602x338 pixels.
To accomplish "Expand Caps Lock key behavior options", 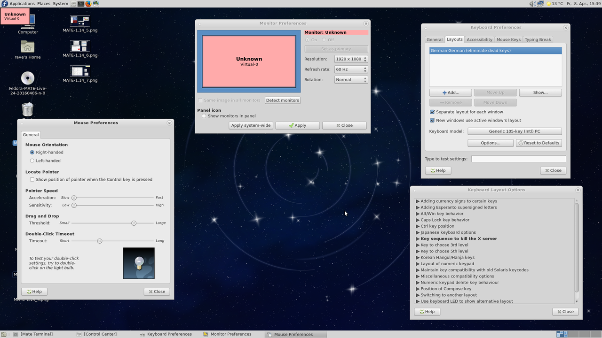I will click(418, 220).
